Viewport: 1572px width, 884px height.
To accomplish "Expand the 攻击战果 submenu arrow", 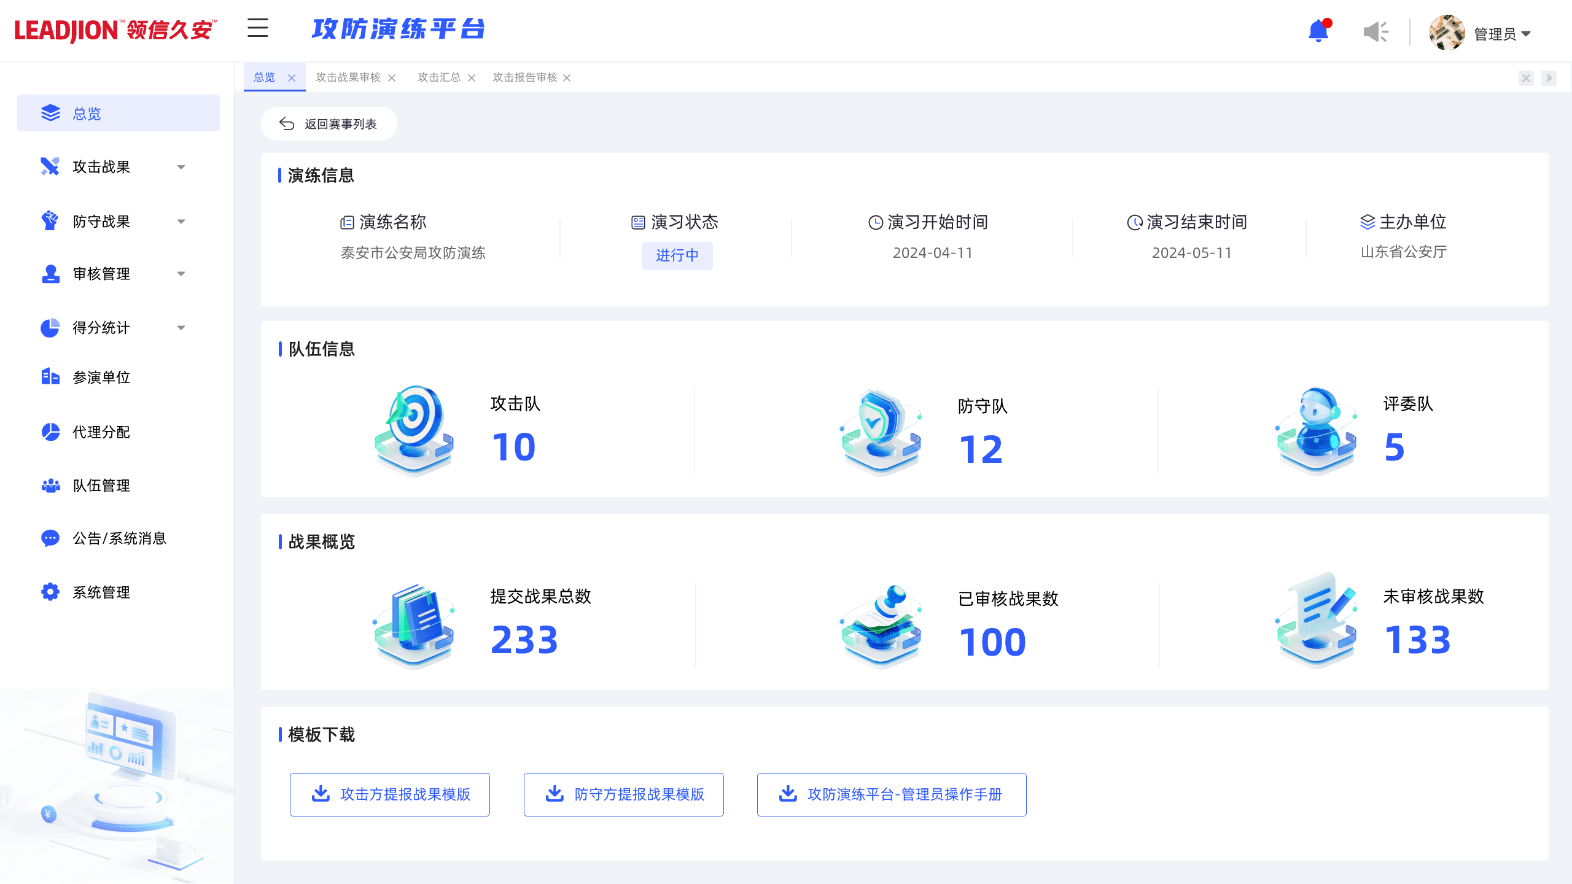I will [181, 167].
